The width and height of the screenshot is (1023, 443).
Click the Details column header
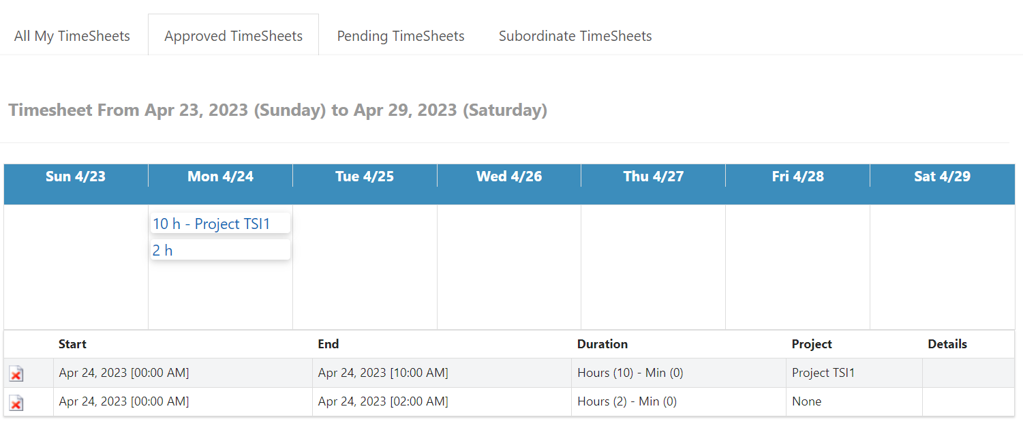947,344
